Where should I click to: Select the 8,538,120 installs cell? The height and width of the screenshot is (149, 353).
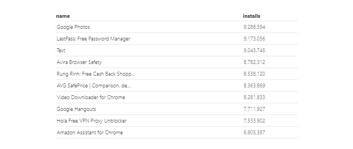(254, 74)
